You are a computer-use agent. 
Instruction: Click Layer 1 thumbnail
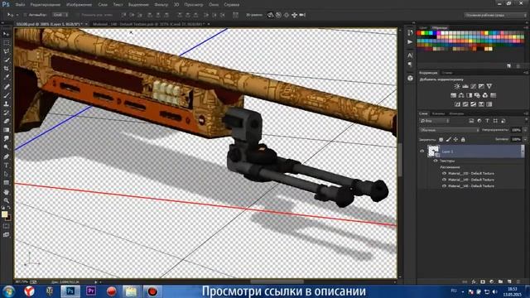(433, 151)
